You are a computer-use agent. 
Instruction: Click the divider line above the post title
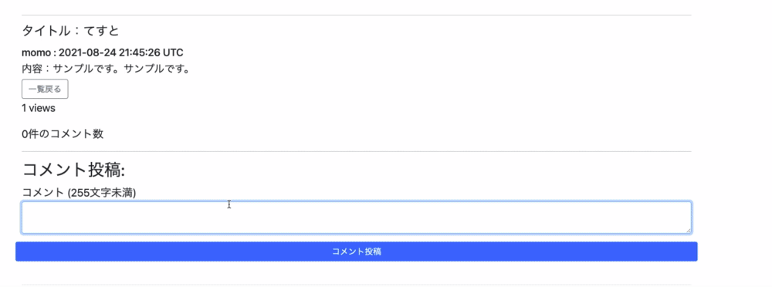(357, 15)
